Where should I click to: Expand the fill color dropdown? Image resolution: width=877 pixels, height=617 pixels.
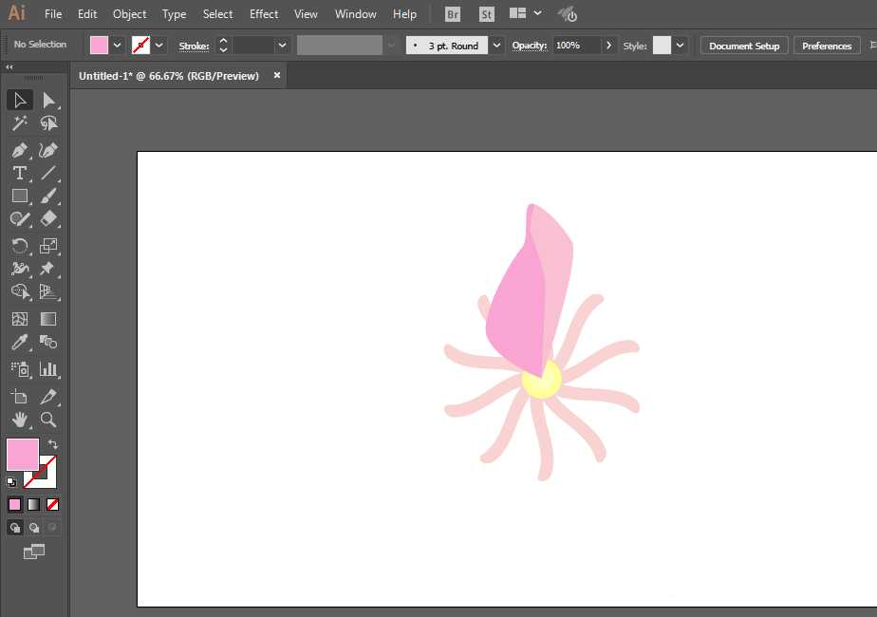(x=118, y=45)
